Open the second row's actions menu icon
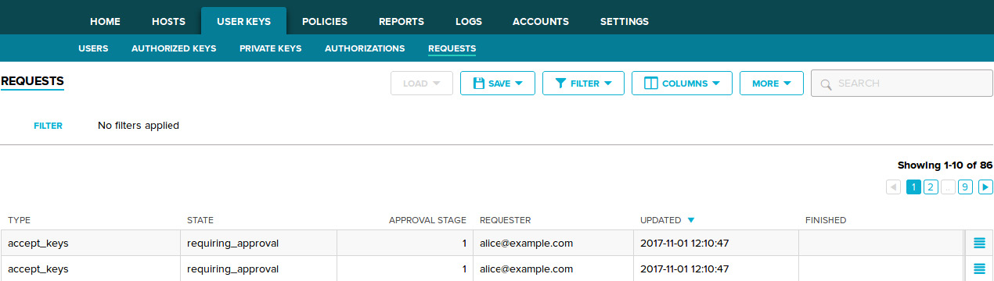Viewport: 994px width, 281px height. pyautogui.click(x=979, y=269)
